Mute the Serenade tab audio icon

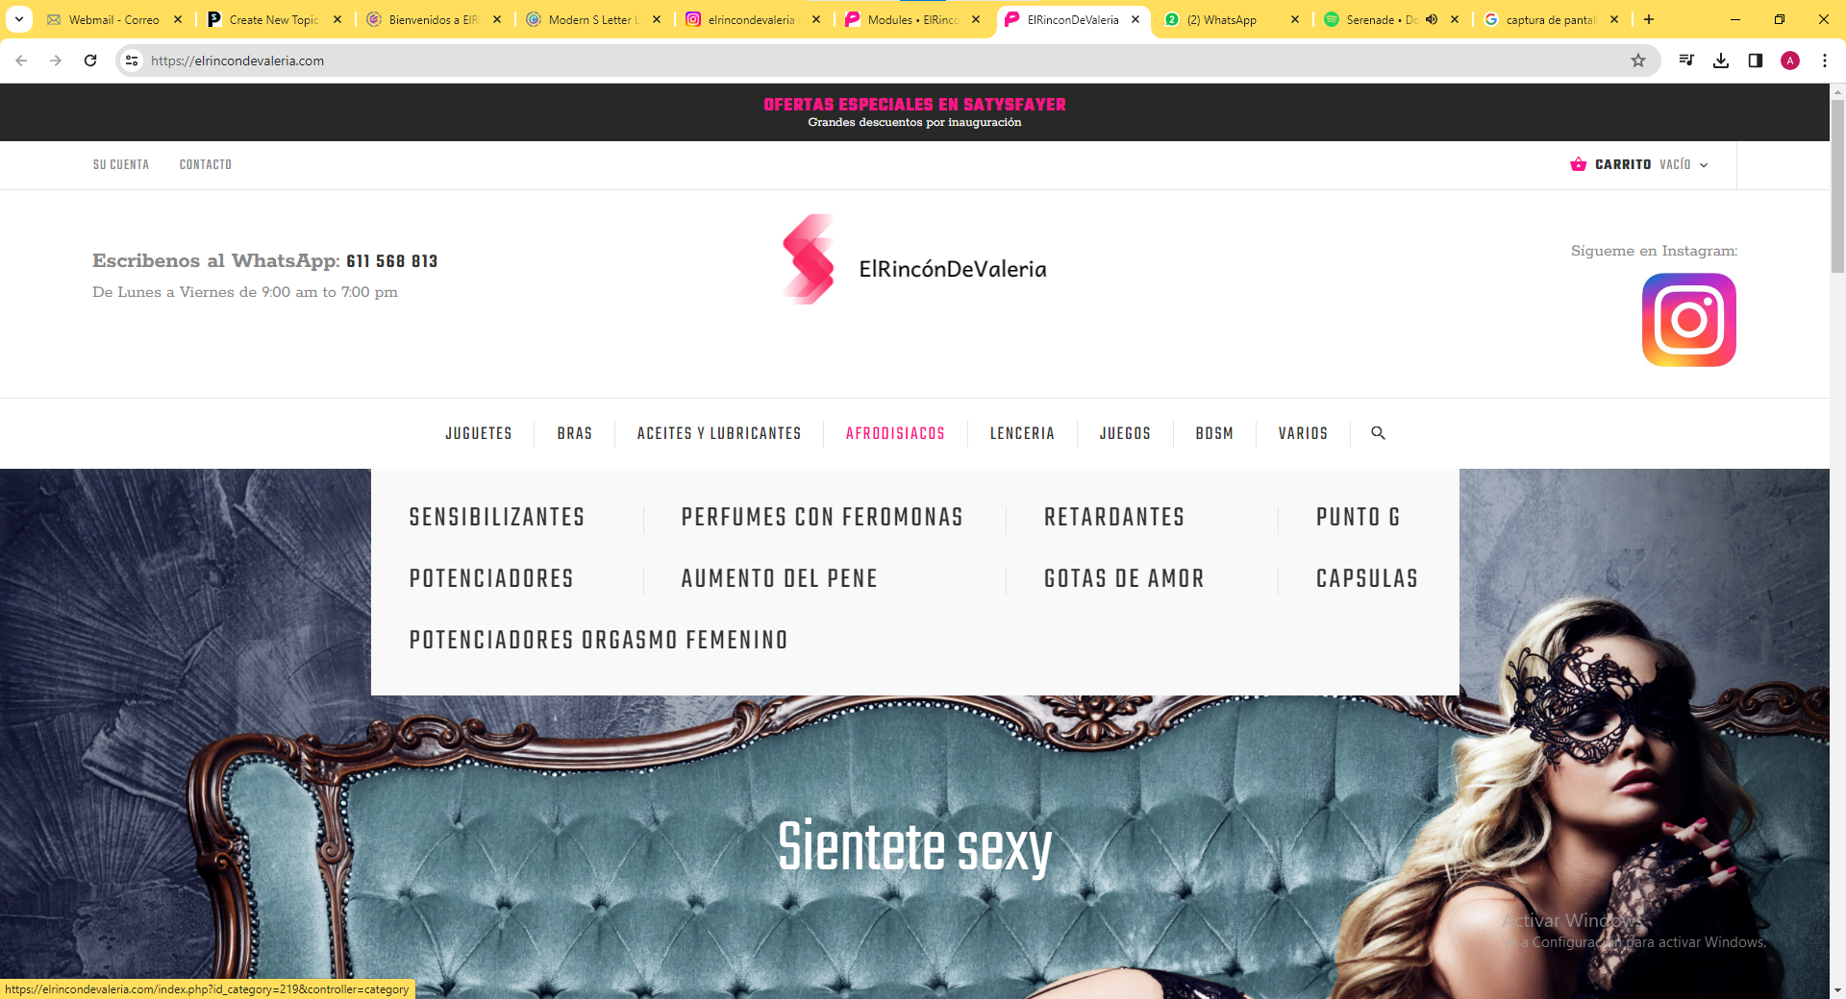click(1432, 19)
